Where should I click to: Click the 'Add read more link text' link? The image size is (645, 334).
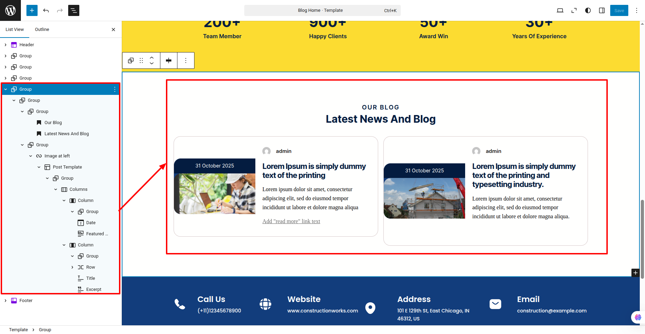[291, 221]
